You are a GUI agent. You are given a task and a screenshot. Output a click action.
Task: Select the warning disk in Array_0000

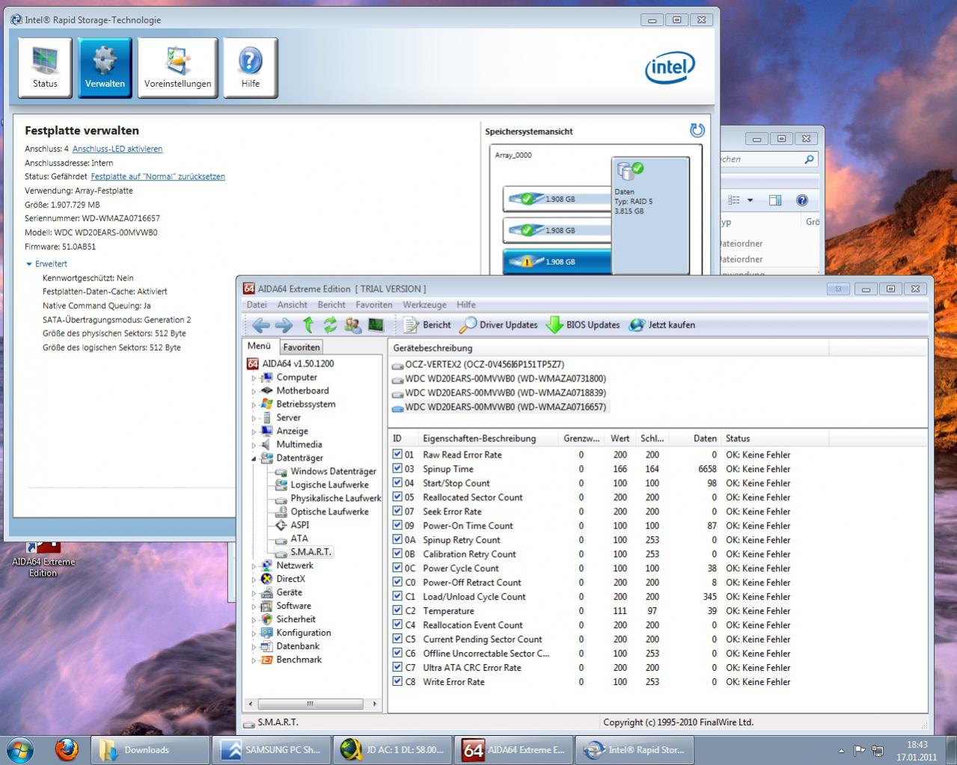557,262
